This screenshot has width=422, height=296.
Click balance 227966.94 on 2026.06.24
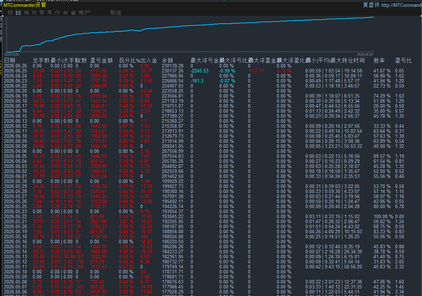pos(173,76)
